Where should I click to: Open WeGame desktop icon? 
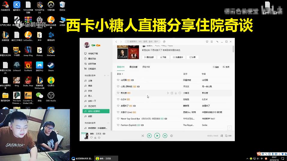pyautogui.click(x=51, y=51)
